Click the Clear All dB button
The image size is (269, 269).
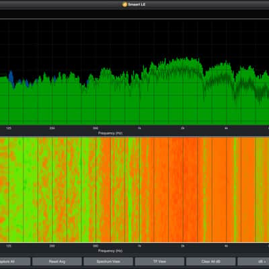coord(211,262)
